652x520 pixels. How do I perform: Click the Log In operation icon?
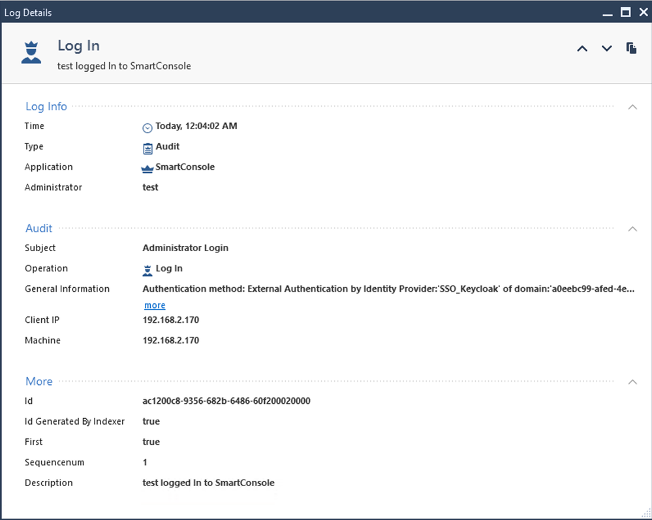pyautogui.click(x=147, y=269)
